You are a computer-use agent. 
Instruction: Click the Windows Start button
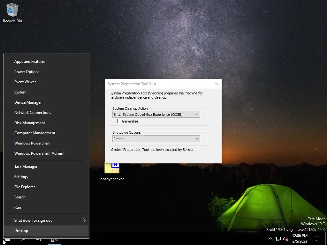[x=7, y=240]
